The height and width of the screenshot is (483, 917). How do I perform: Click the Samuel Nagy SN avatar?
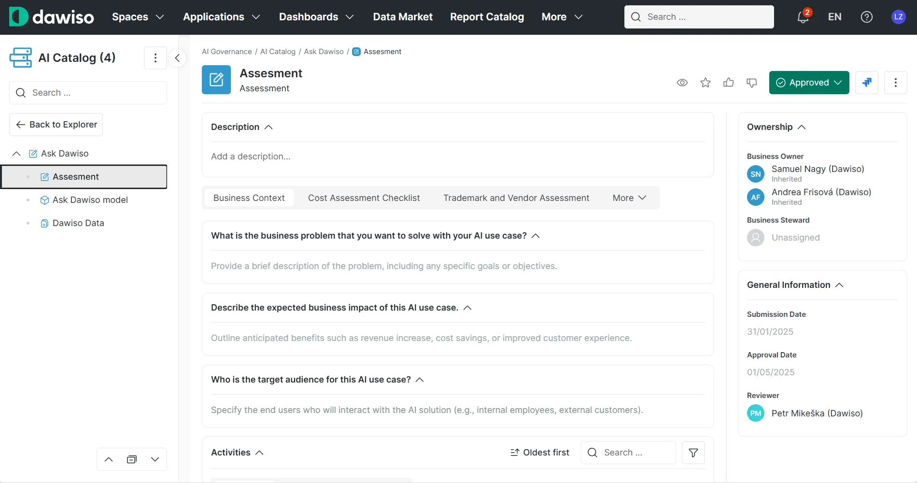click(756, 174)
